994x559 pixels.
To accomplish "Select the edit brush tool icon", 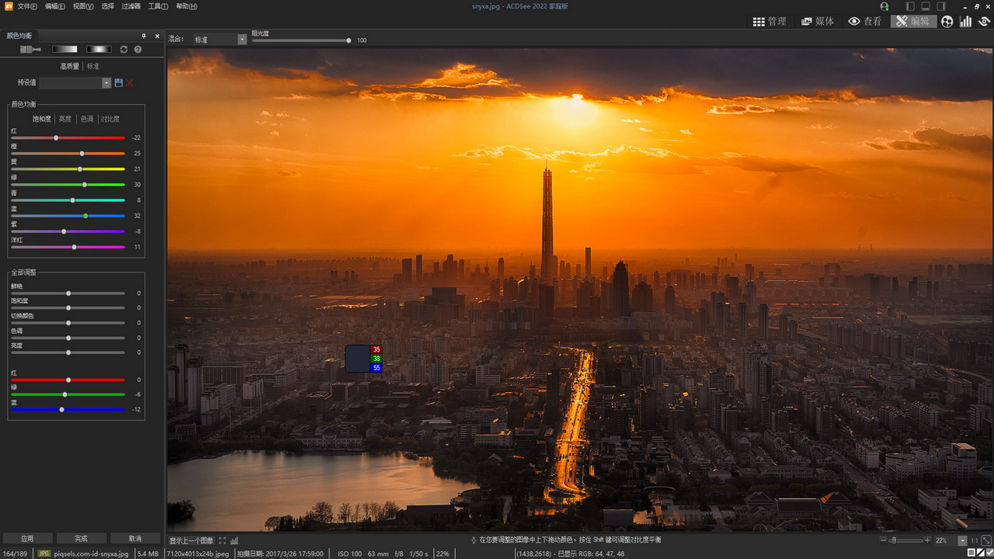I will [30, 50].
